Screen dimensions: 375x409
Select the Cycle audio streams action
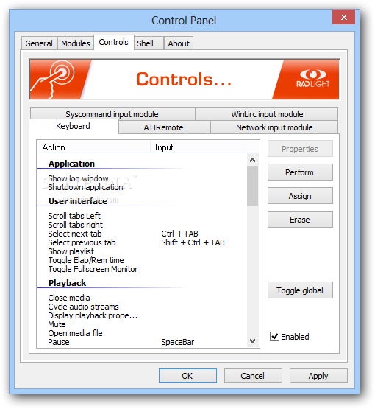[x=83, y=307]
